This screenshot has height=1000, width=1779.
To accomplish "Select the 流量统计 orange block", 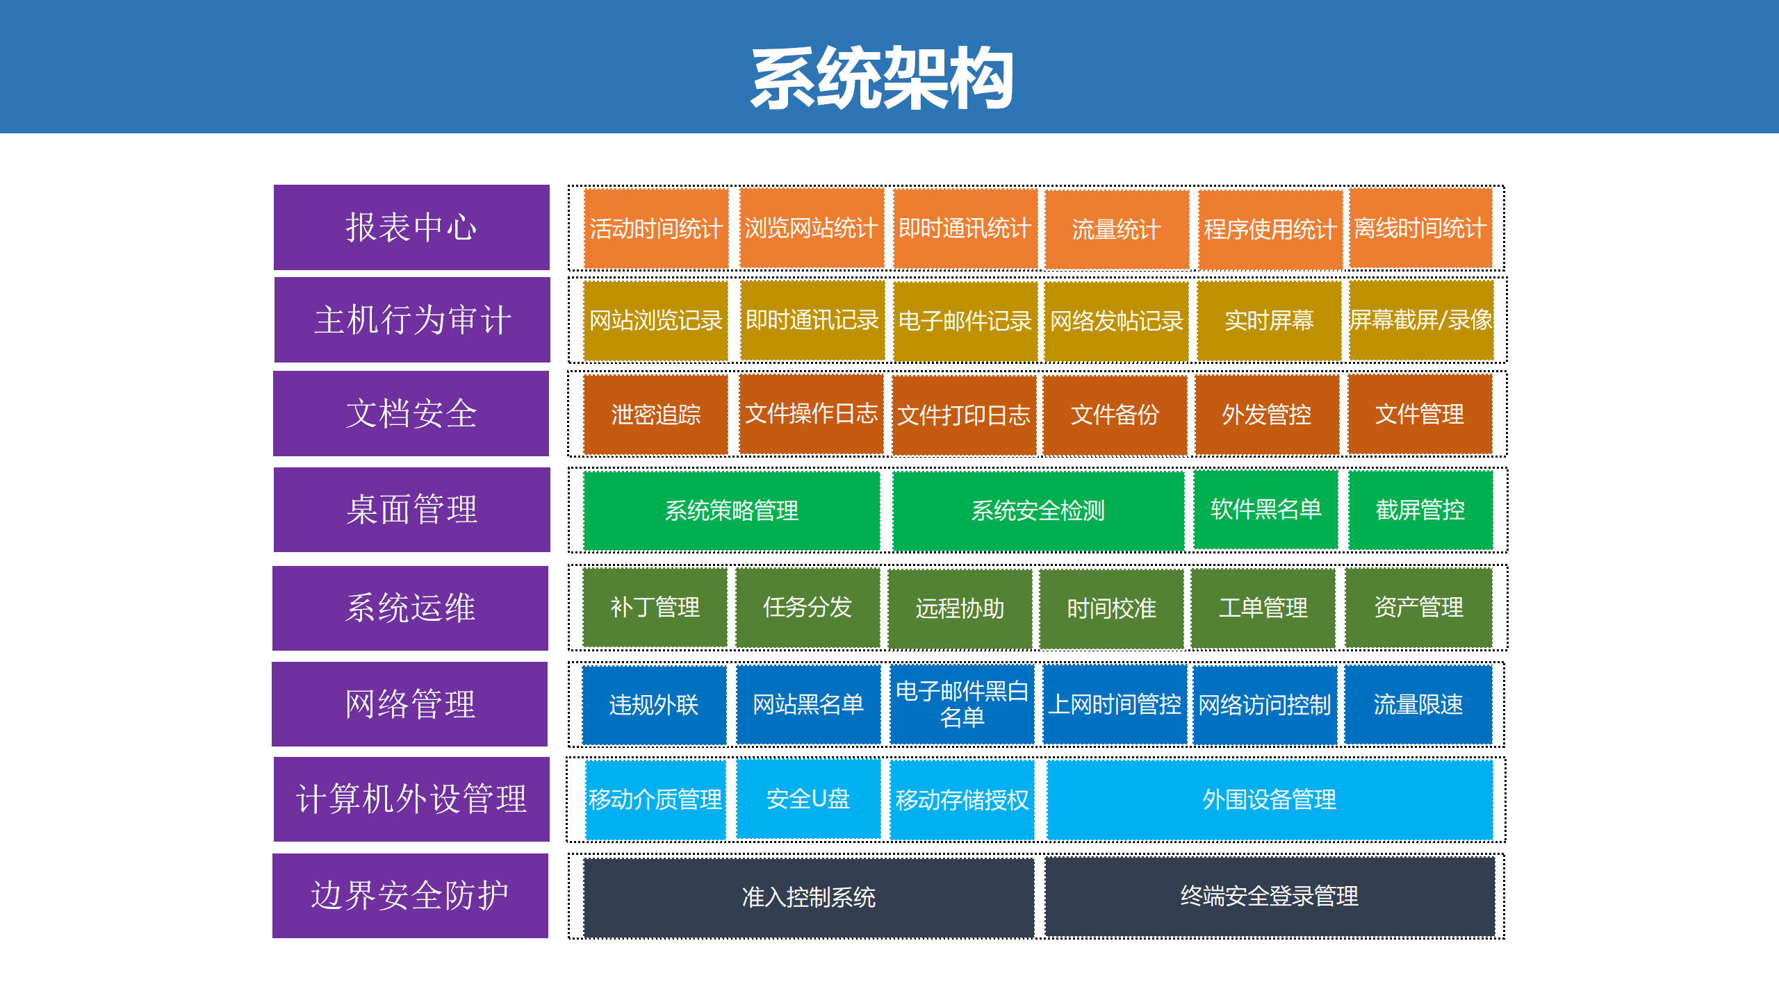I will (1116, 229).
